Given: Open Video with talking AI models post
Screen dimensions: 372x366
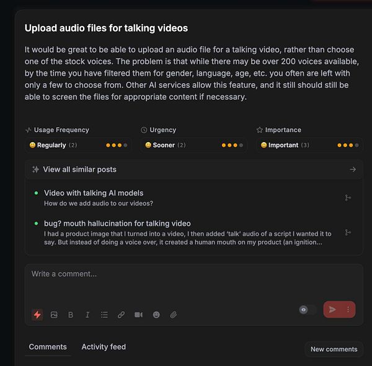Looking at the screenshot, I should (94, 193).
